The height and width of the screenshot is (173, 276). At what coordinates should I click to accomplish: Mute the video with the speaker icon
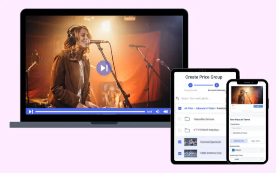pyautogui.click(x=158, y=112)
